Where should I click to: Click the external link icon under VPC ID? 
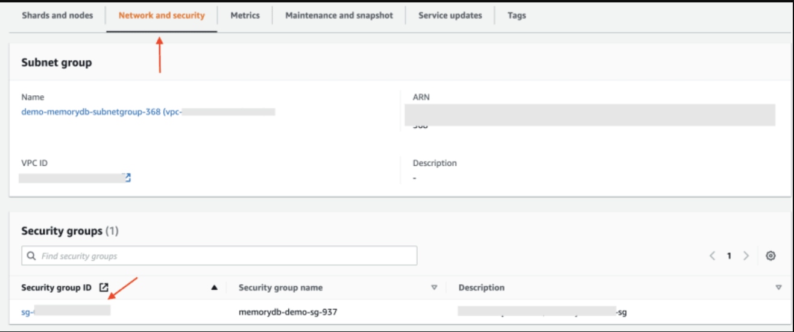pyautogui.click(x=127, y=178)
